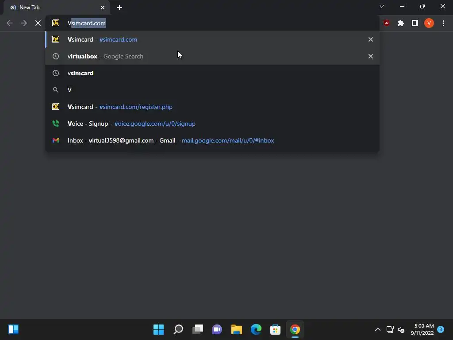This screenshot has height=340, width=453.
Task: Open the uBlock Origin extension
Action: 387,23
